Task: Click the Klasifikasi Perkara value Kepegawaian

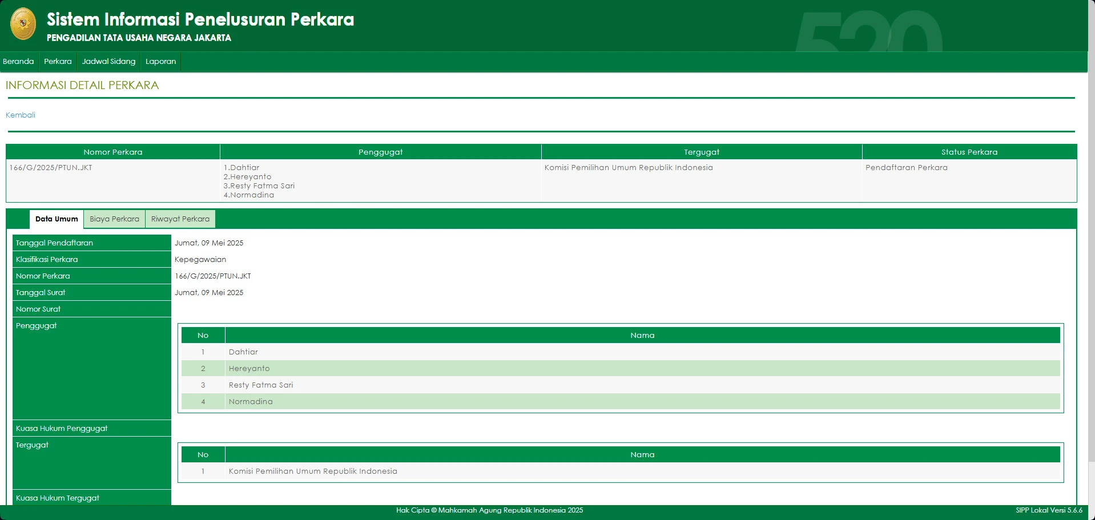Action: point(200,259)
